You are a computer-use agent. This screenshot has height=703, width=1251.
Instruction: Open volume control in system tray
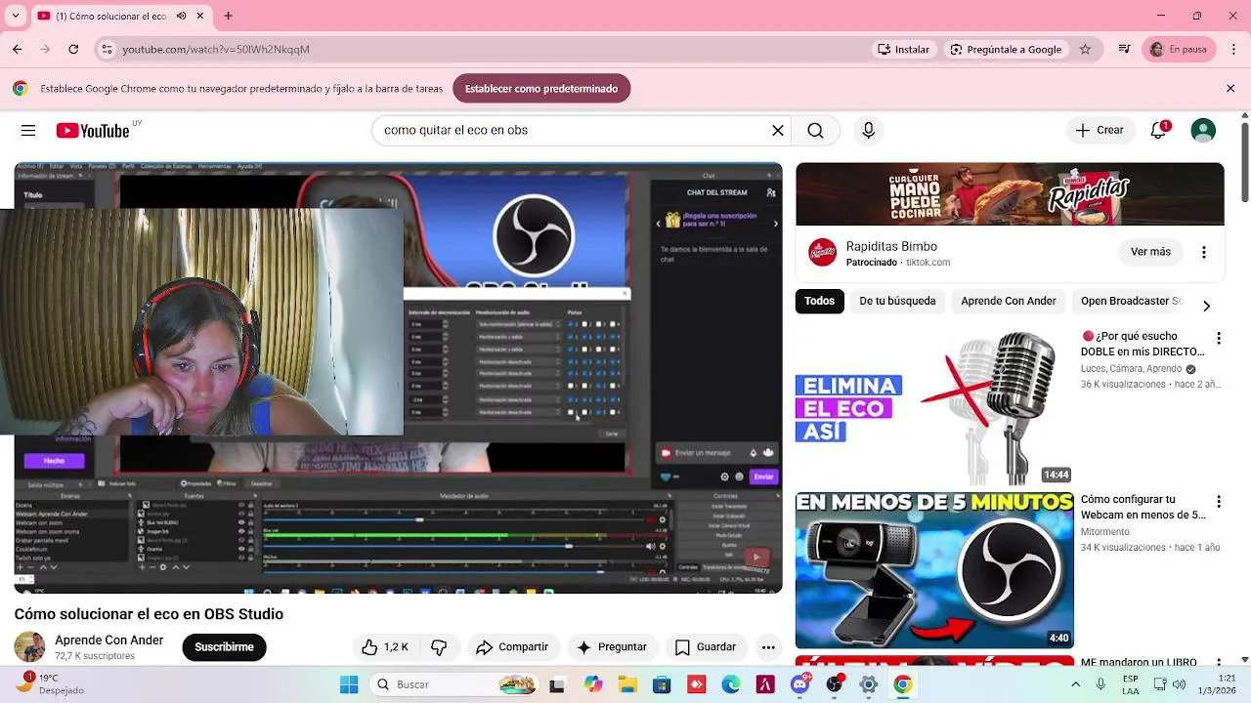click(x=1180, y=684)
